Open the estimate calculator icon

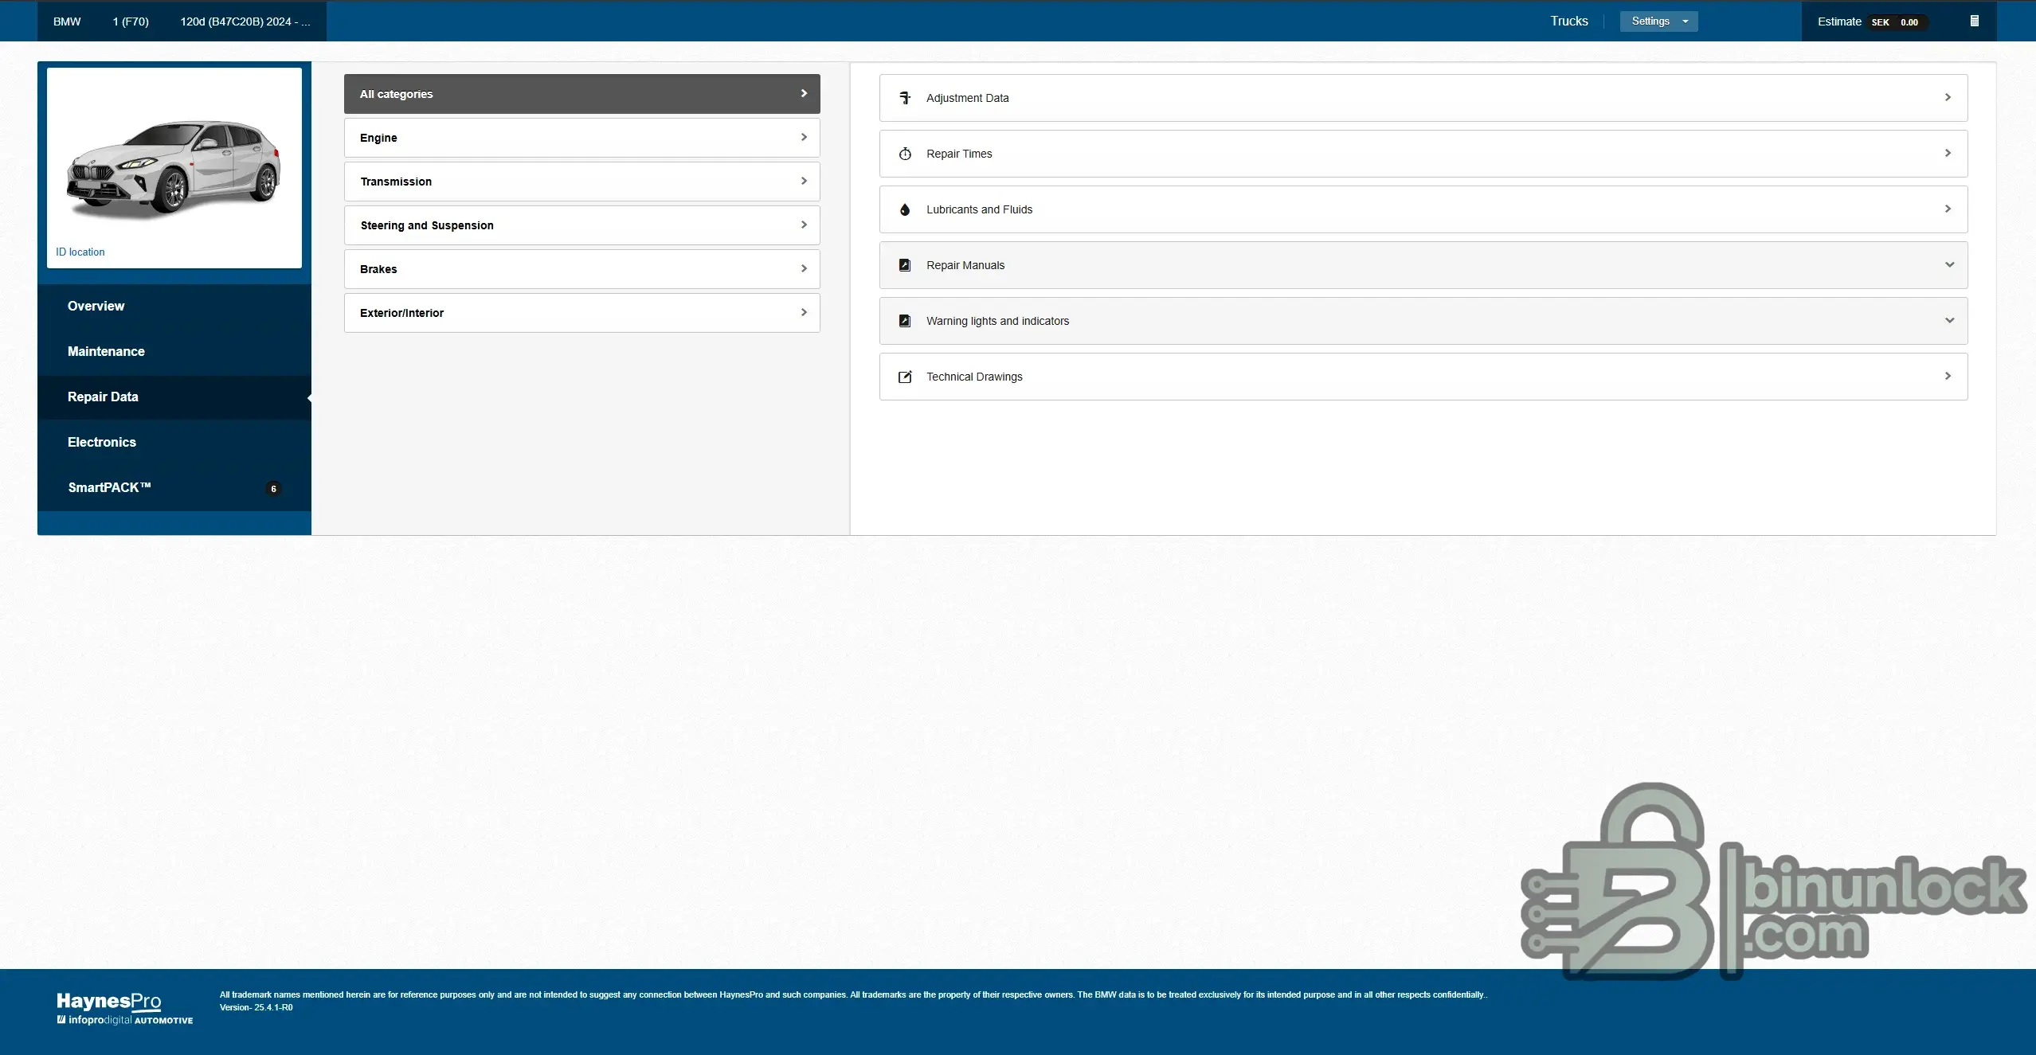pos(1974,21)
